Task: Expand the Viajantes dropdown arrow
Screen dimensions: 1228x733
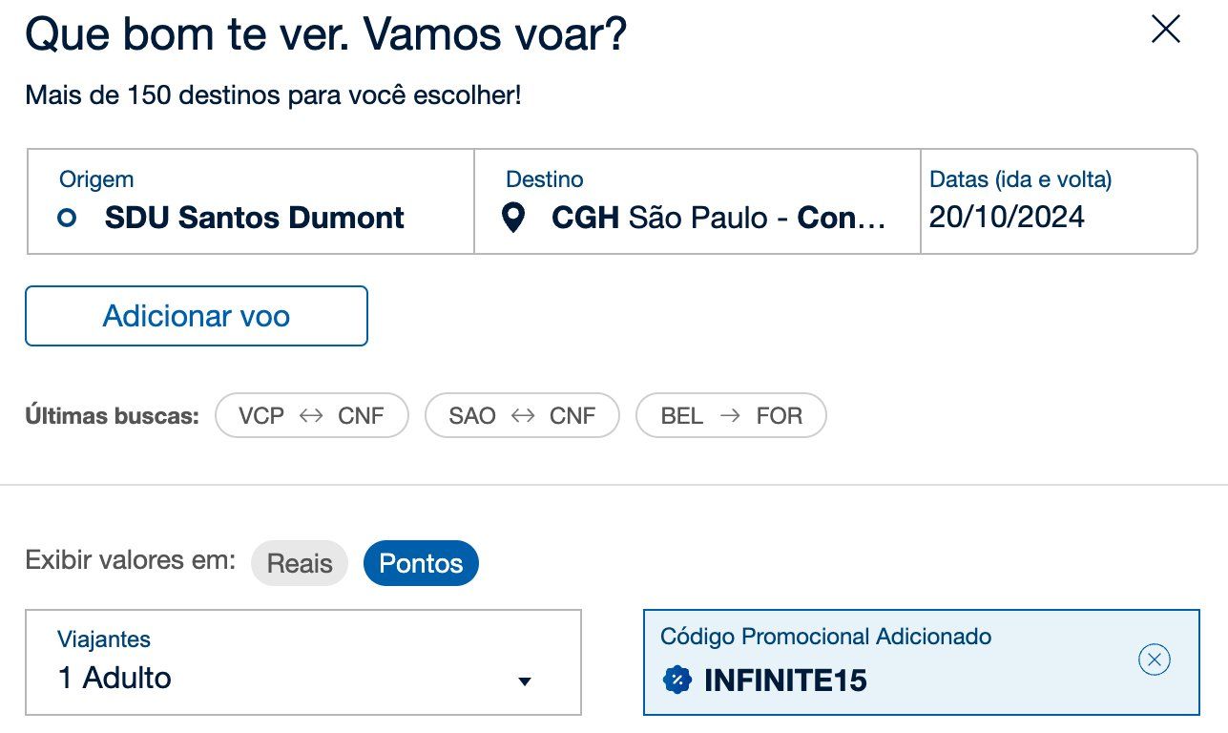Action: pyautogui.click(x=524, y=681)
